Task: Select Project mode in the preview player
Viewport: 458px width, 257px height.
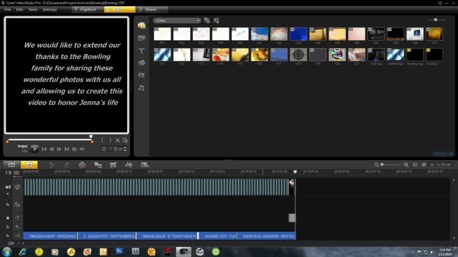Action: 22,146
